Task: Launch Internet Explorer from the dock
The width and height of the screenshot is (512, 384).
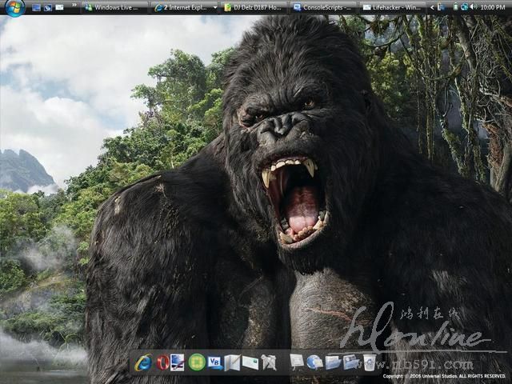Action: tap(144, 362)
